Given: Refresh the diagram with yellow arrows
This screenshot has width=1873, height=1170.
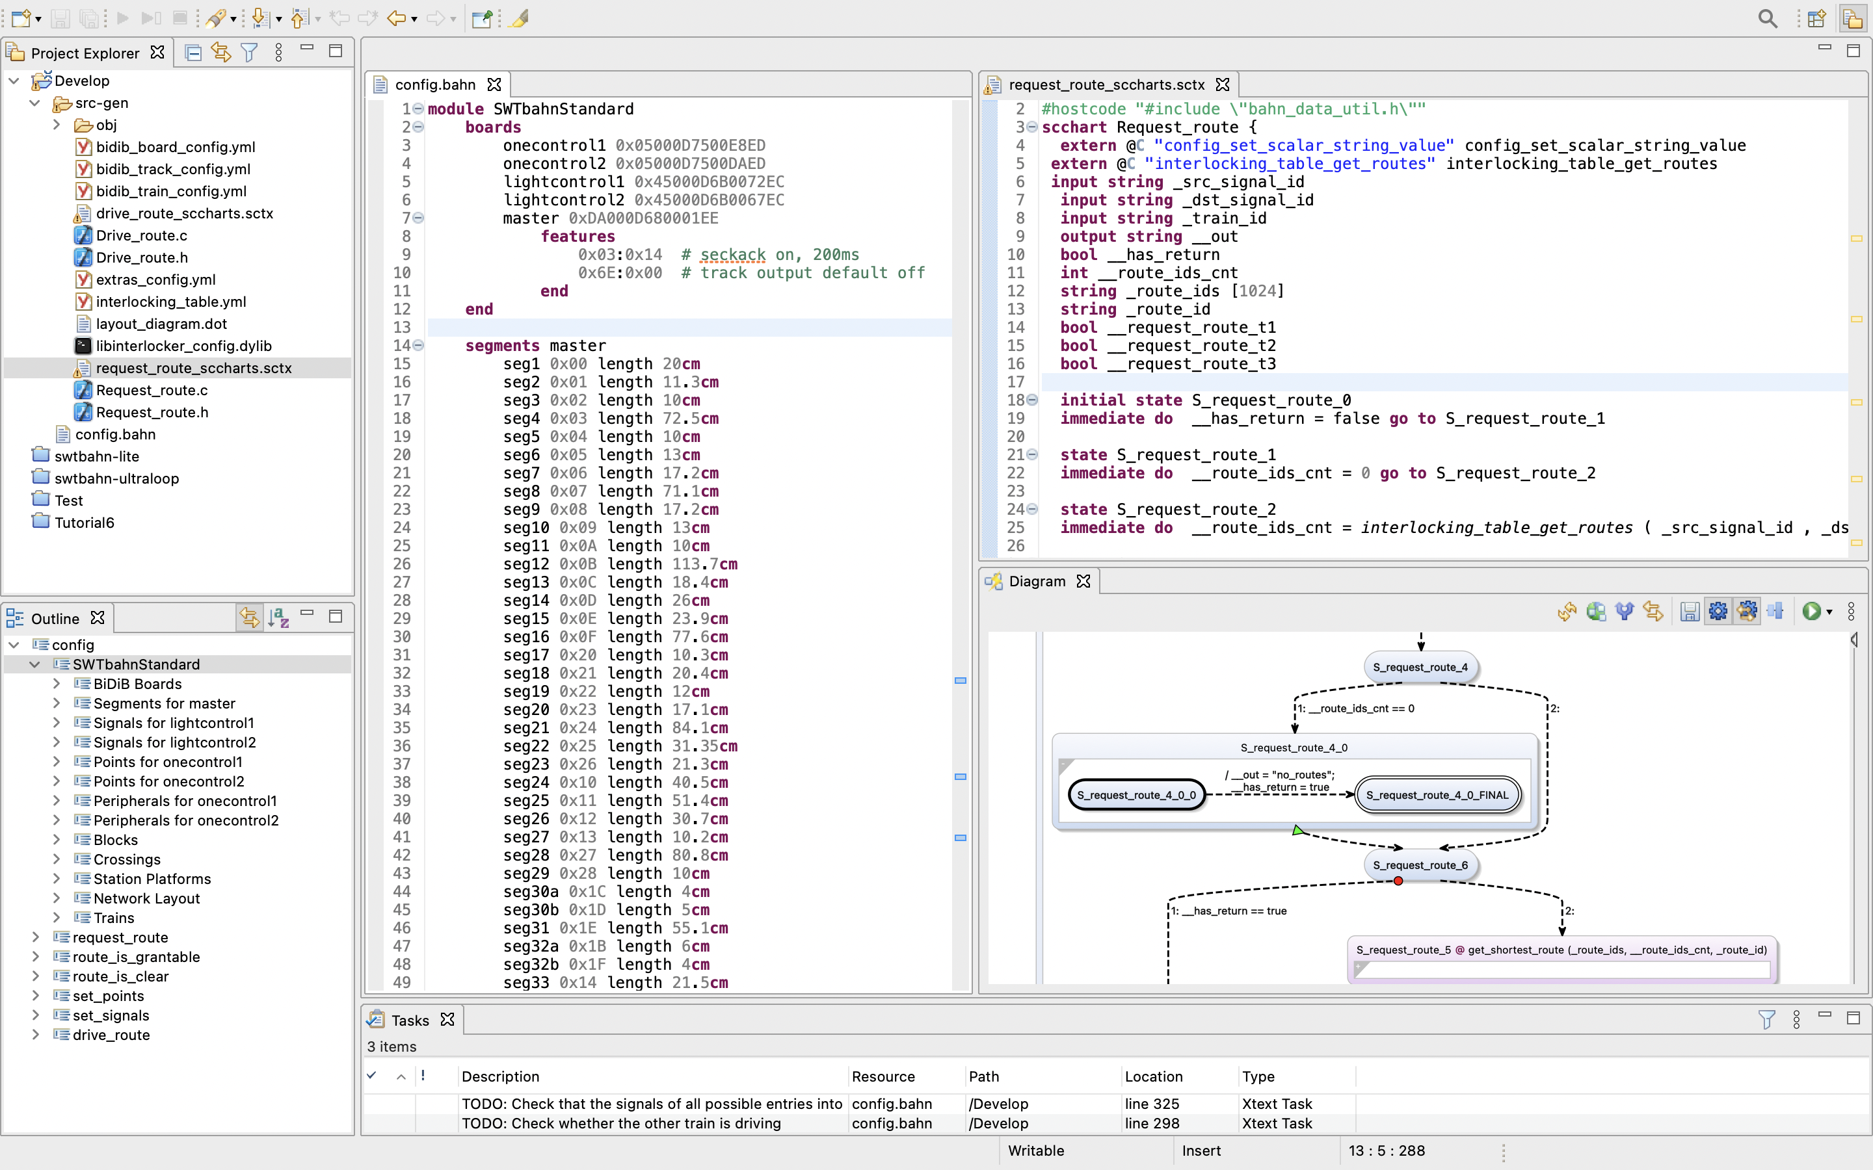Looking at the screenshot, I should pos(1567,611).
